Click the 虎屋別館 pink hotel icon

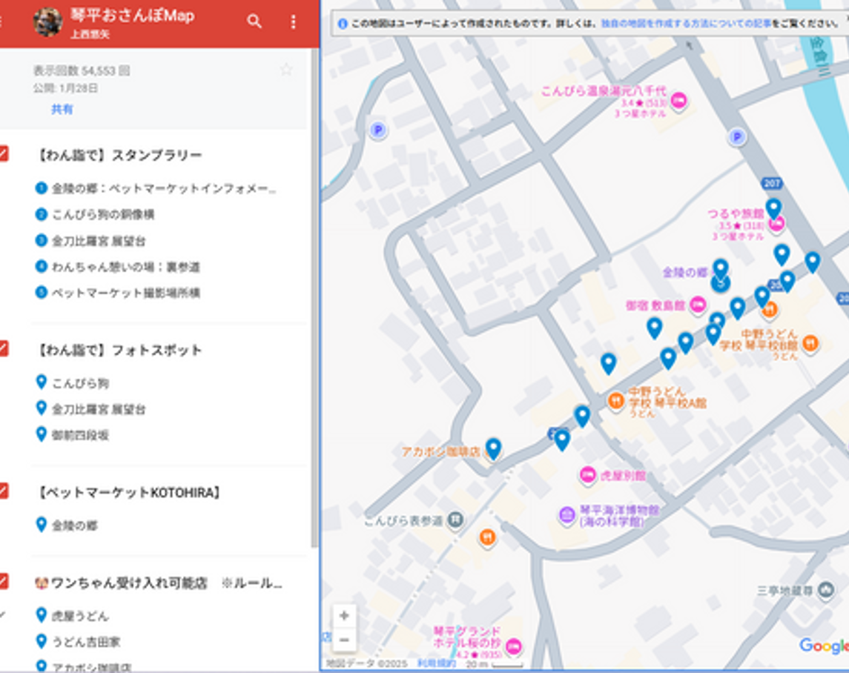point(588,475)
